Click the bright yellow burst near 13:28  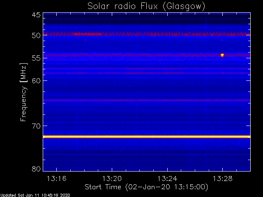[x=222, y=55]
